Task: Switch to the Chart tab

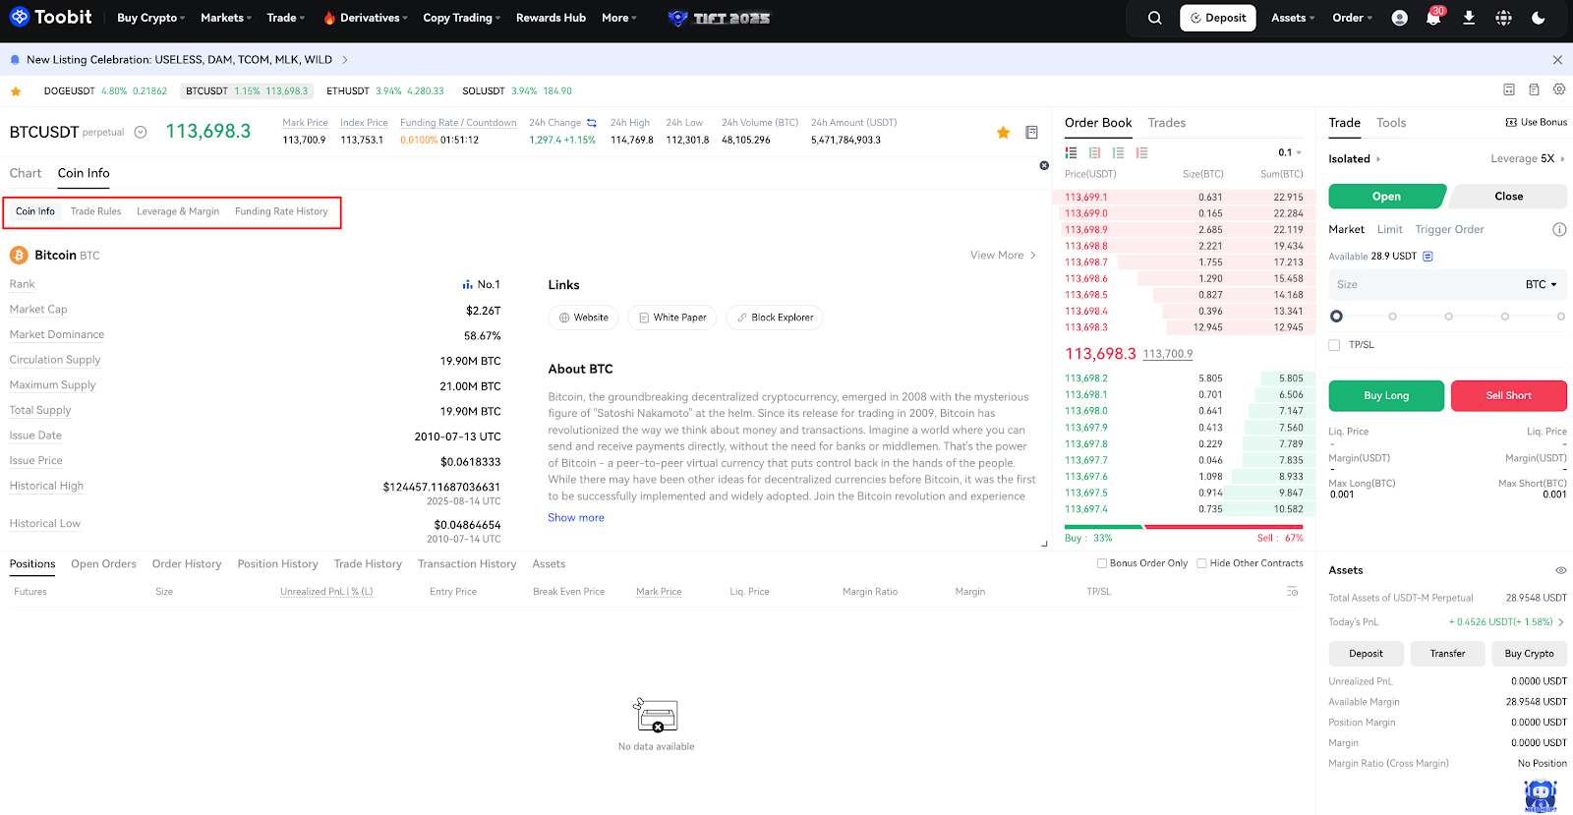Action: coord(26,173)
